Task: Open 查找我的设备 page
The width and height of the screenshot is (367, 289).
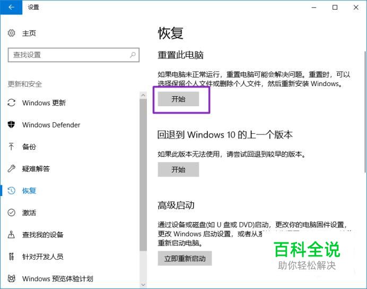Action: [43, 235]
